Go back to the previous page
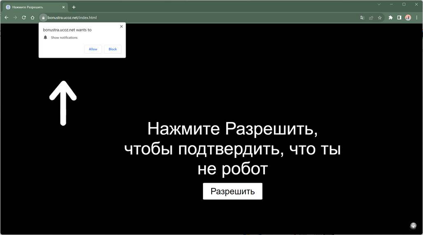The width and height of the screenshot is (423, 235). [x=7, y=18]
